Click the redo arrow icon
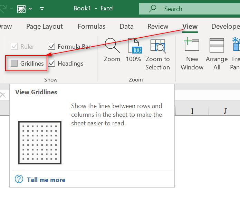This screenshot has width=240, height=201. (3, 8)
